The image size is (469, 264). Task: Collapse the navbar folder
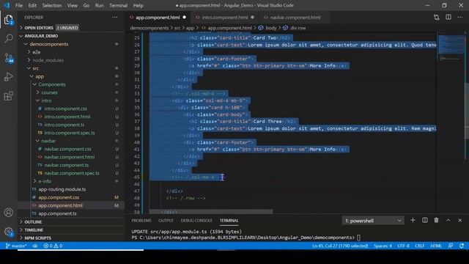[48, 141]
